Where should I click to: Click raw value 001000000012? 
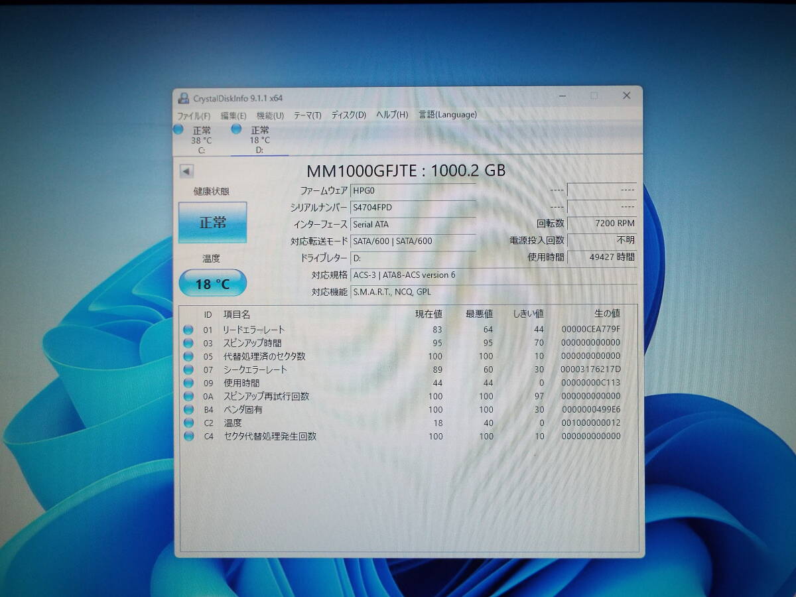(x=591, y=423)
